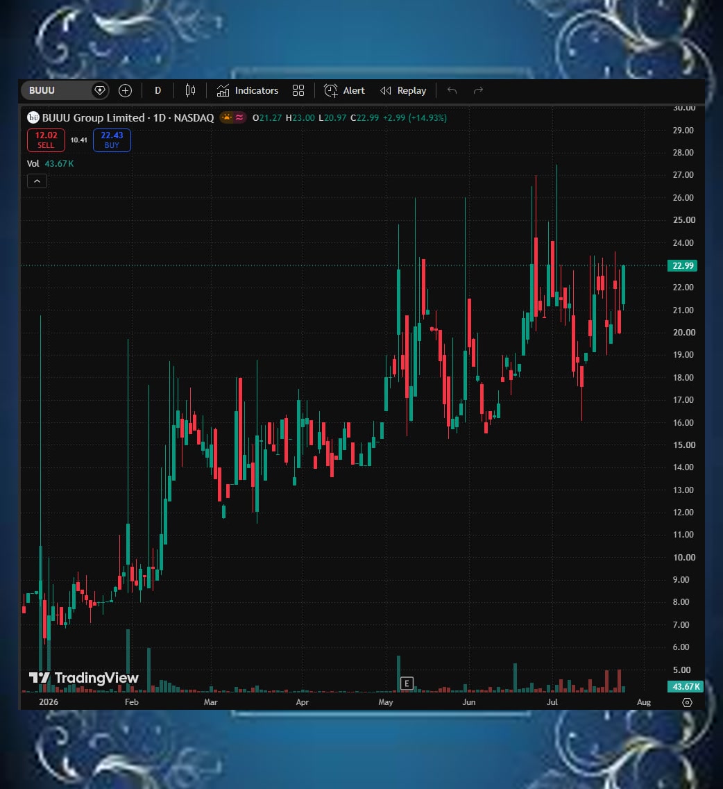This screenshot has width=723, height=789.
Task: Create an Alert
Action: (344, 90)
